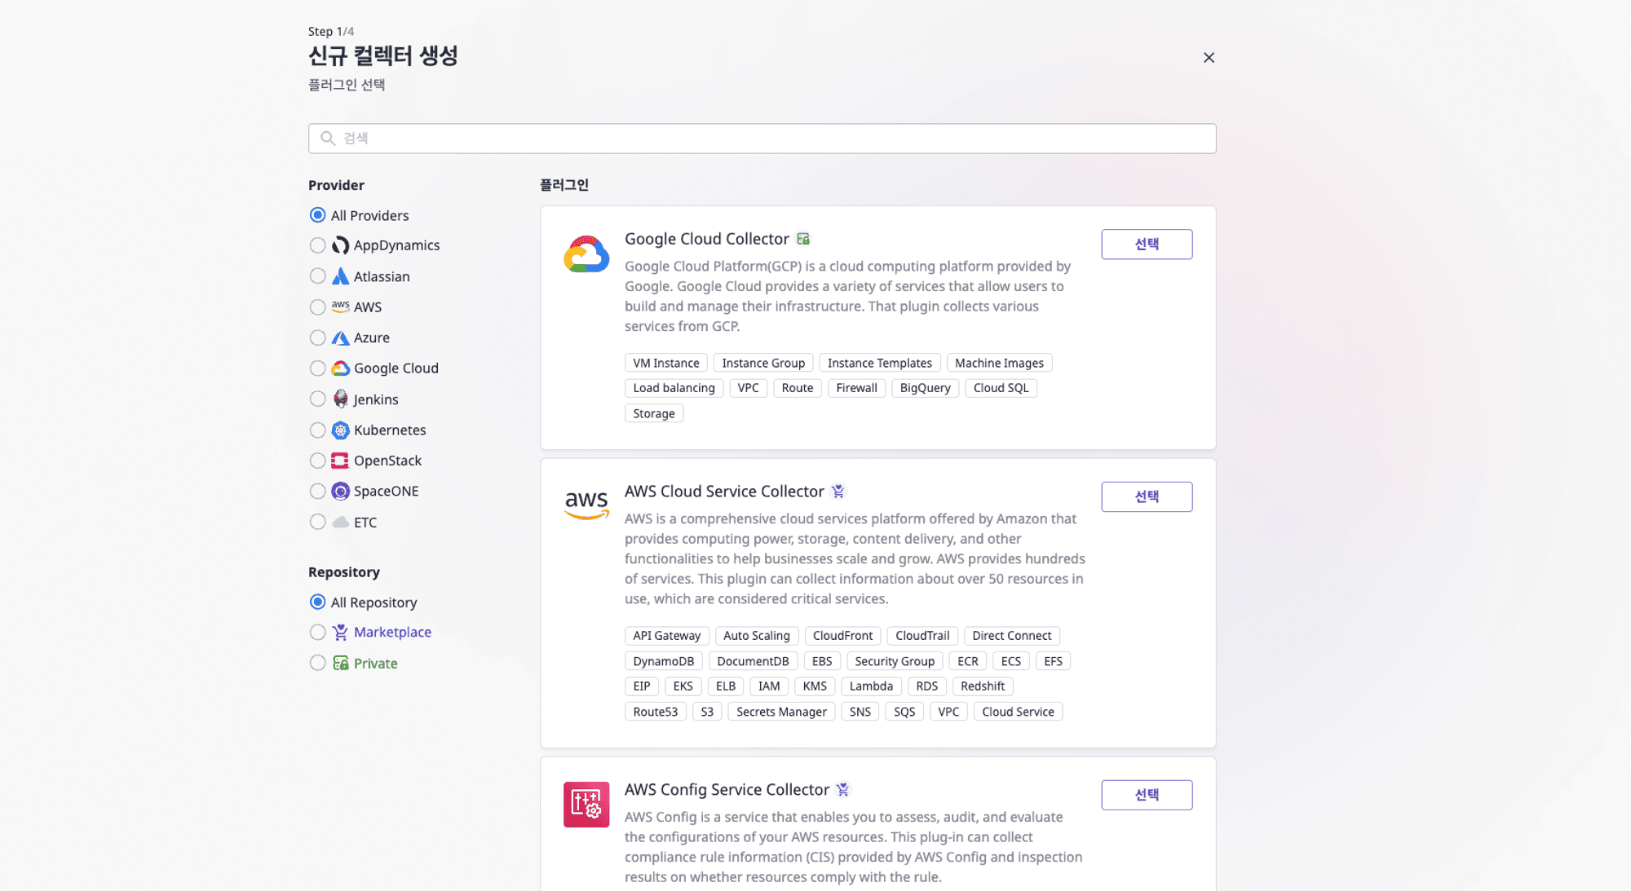Image resolution: width=1631 pixels, height=891 pixels.
Task: Filter by Marketplace repository radio button
Action: [317, 633]
